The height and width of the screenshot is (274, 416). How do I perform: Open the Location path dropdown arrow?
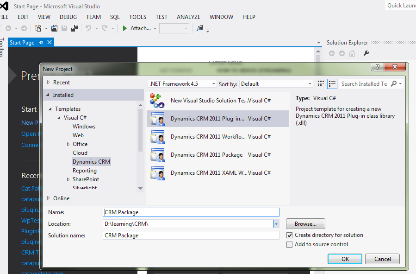(x=276, y=224)
